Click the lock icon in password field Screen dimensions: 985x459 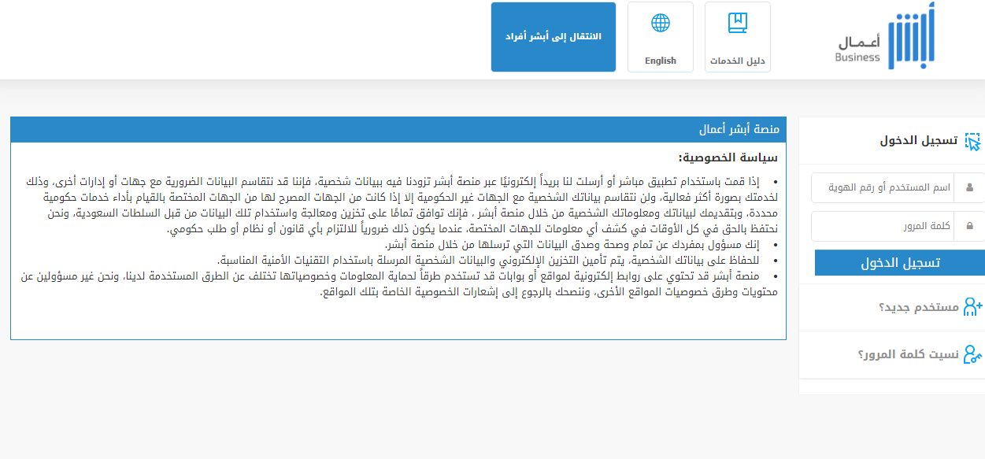click(969, 226)
